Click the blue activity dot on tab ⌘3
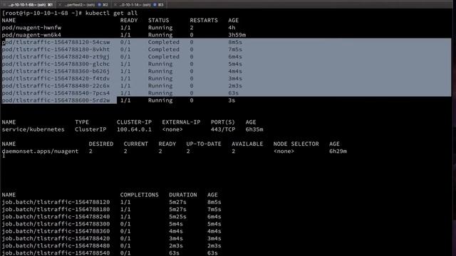Screen dimensions: 456x256 point(155,5)
